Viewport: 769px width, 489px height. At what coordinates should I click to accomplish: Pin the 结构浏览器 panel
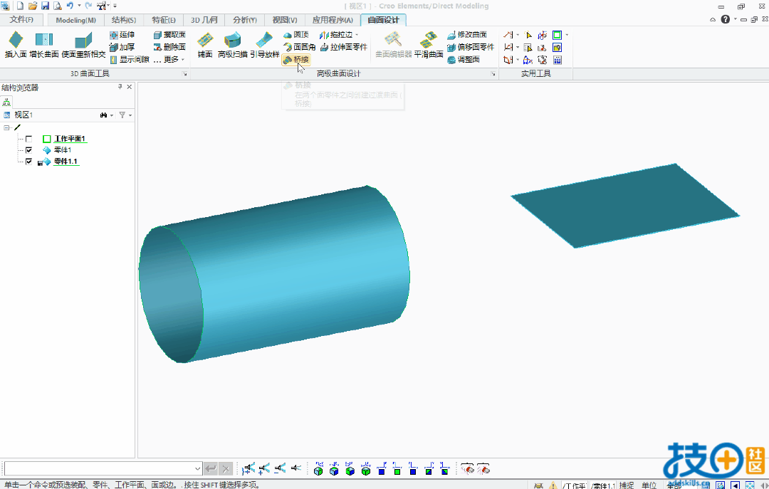(120, 87)
